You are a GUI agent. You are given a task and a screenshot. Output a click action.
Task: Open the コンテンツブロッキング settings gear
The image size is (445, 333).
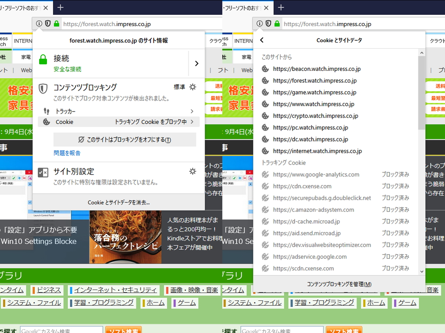point(193,87)
